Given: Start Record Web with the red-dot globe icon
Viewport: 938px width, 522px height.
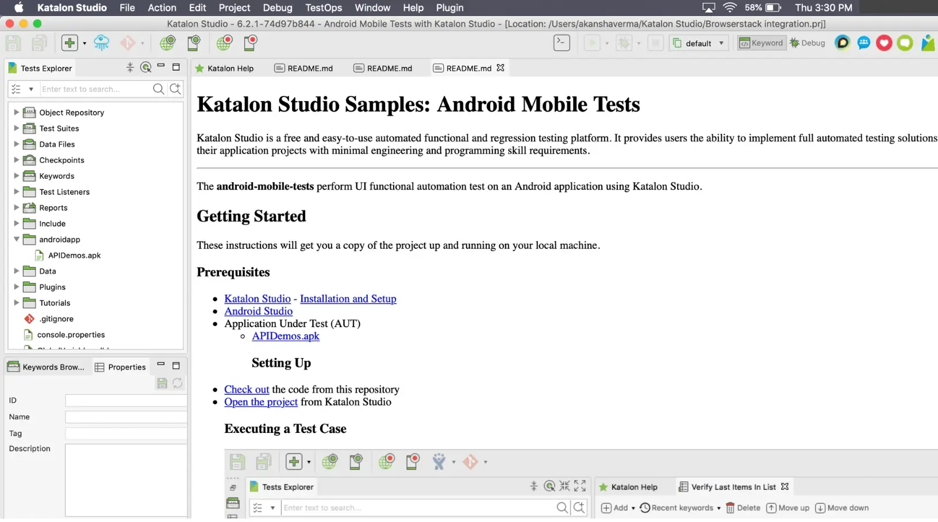Looking at the screenshot, I should [x=224, y=43].
